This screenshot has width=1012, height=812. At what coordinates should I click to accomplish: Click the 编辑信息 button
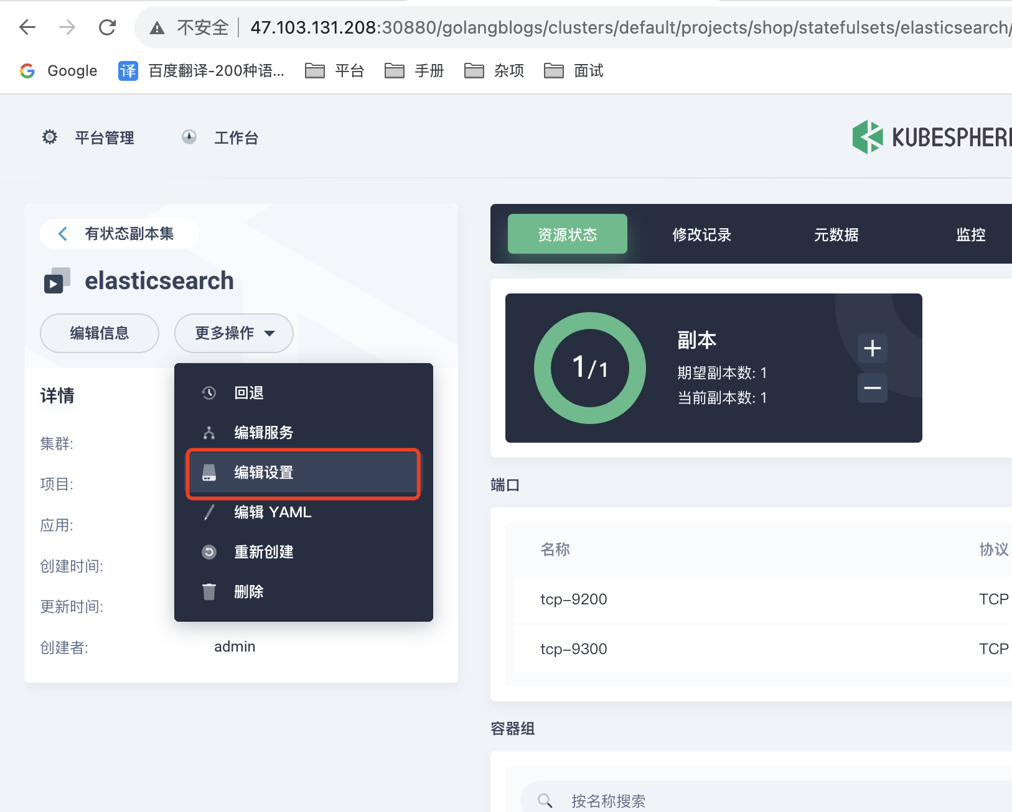coord(100,333)
